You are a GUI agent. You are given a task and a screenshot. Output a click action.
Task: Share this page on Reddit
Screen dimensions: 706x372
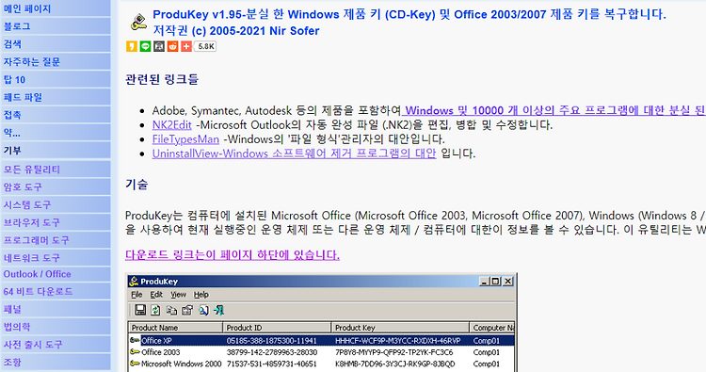click(172, 46)
